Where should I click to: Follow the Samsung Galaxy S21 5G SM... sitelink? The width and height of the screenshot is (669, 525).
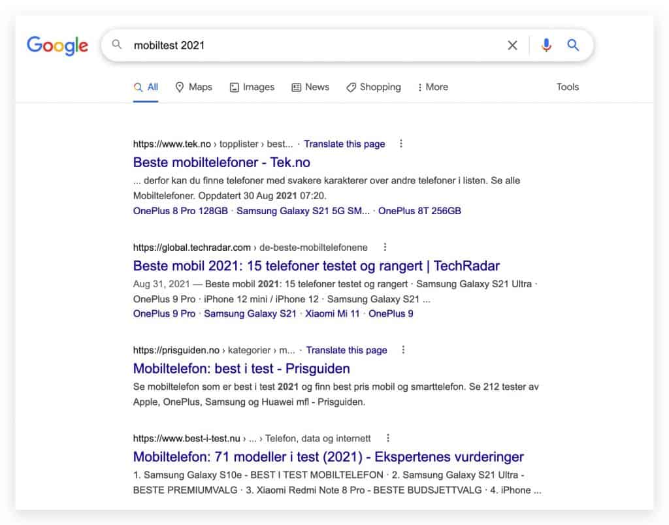[303, 211]
